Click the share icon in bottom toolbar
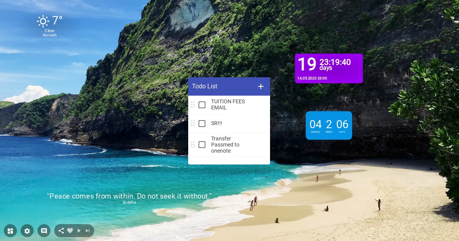459x241 pixels. [x=61, y=231]
